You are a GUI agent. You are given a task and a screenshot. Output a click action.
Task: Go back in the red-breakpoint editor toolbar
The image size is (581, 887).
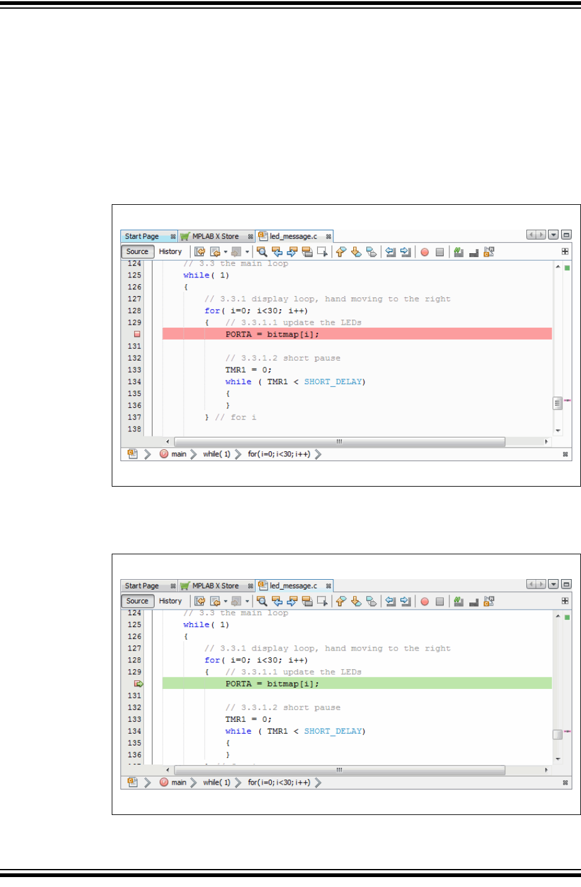tap(215, 252)
